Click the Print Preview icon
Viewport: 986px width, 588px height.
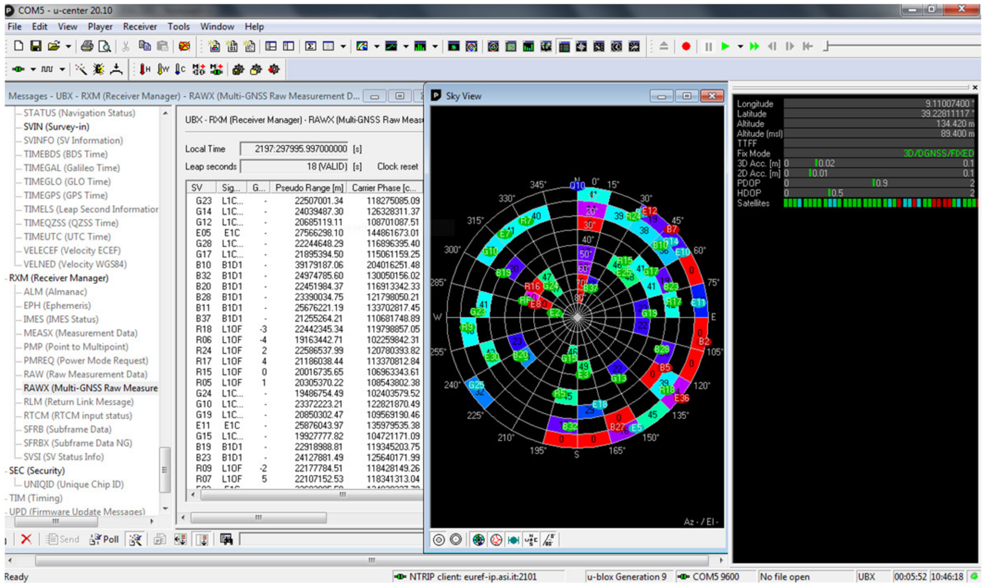click(x=105, y=46)
